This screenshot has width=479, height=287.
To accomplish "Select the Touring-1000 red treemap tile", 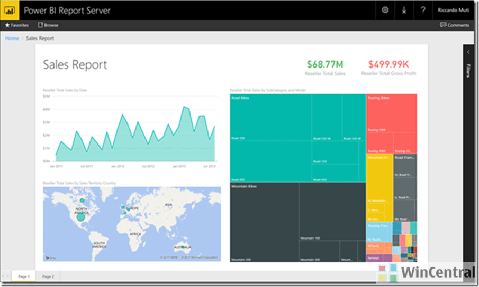I will point(392,113).
